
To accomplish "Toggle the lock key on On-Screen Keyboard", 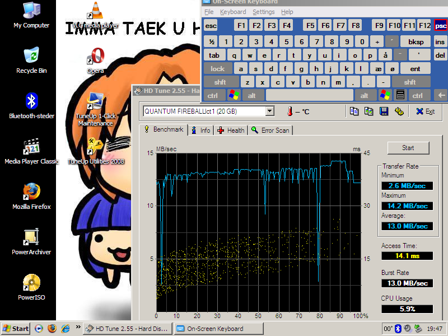I will 217,68.
